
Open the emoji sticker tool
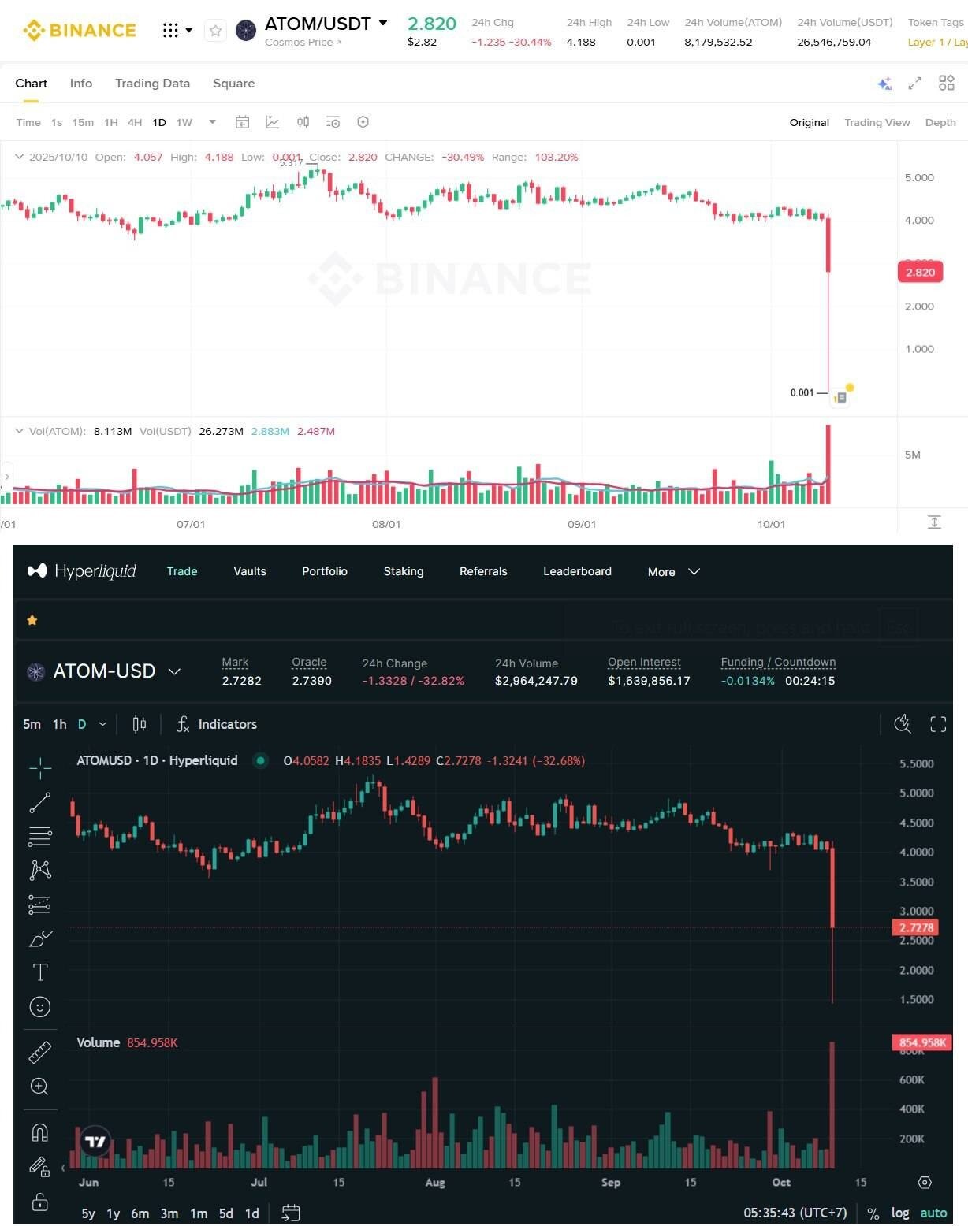tap(39, 1007)
